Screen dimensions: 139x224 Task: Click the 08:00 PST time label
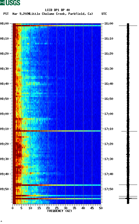pyautogui.click(x=4, y=23)
